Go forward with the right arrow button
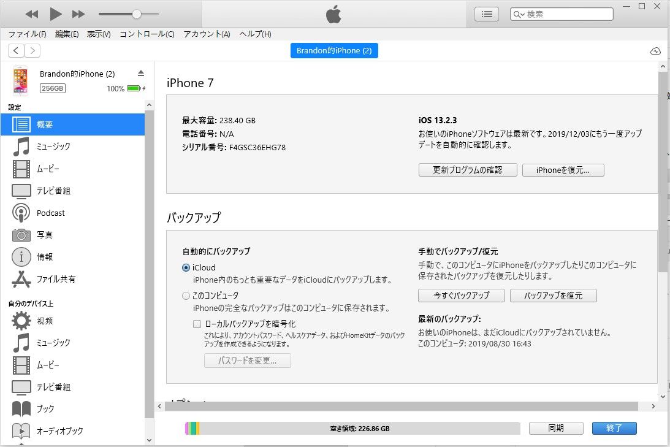 32,50
